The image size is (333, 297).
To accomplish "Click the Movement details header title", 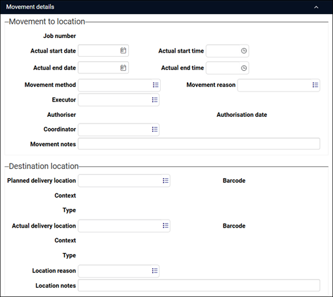I will click(x=30, y=7).
